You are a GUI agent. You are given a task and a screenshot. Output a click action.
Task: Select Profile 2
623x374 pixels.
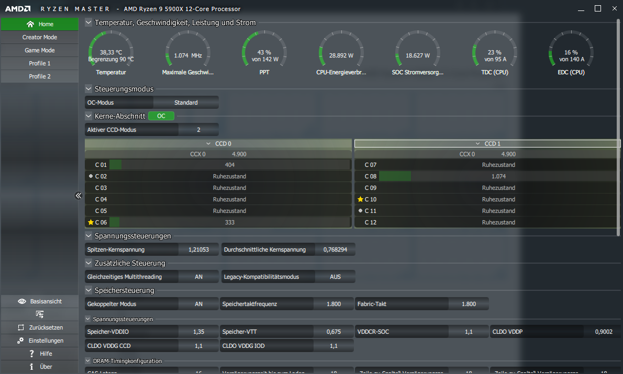[x=40, y=76]
